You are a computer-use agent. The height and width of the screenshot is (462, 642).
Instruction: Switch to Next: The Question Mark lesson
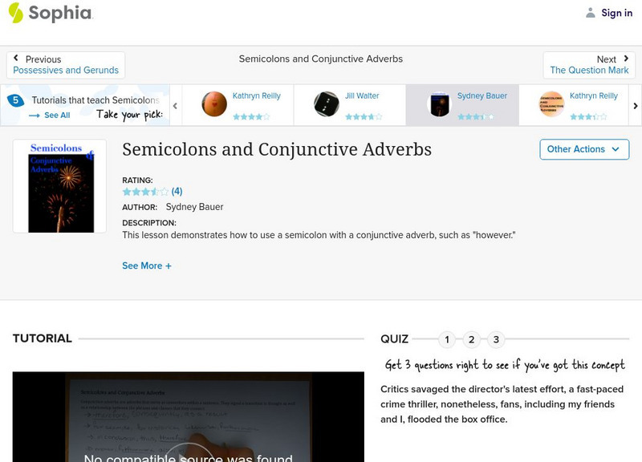[590, 64]
